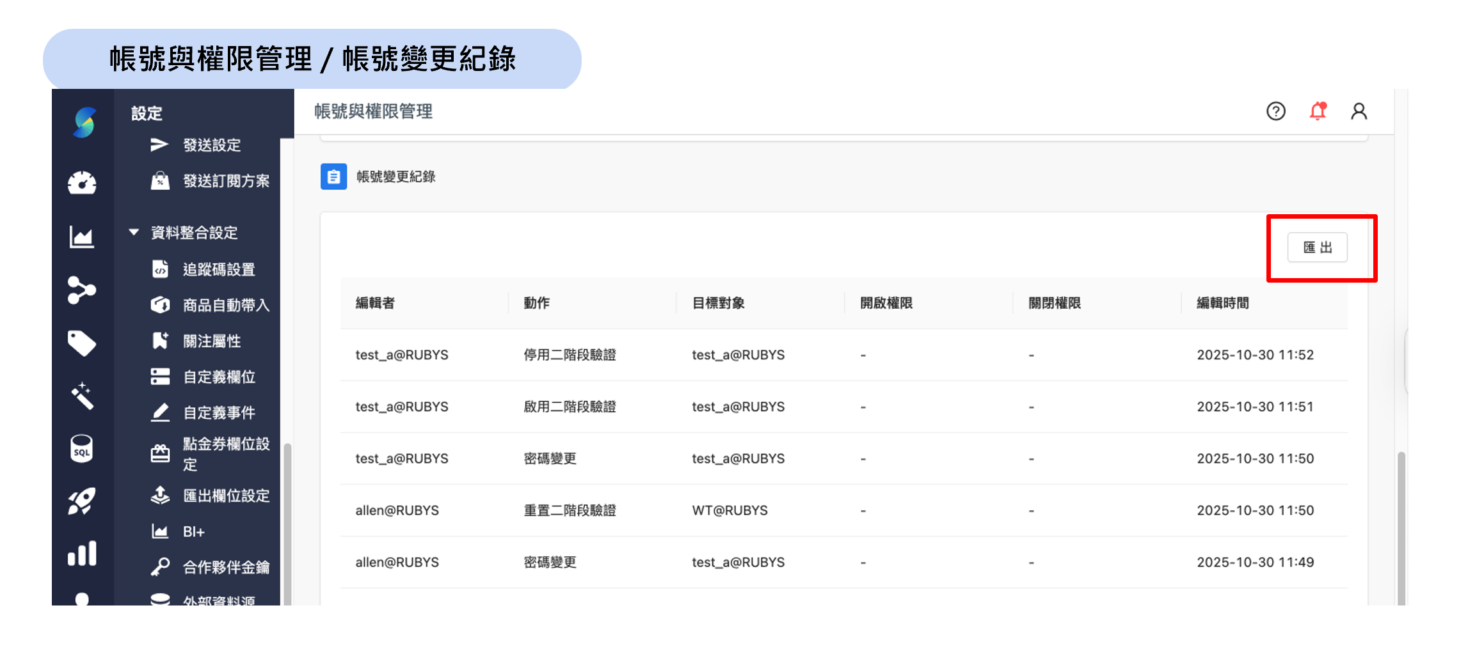Viewport: 1468px width, 656px height.
Task: Open the user profile icon
Action: pyautogui.click(x=1359, y=111)
